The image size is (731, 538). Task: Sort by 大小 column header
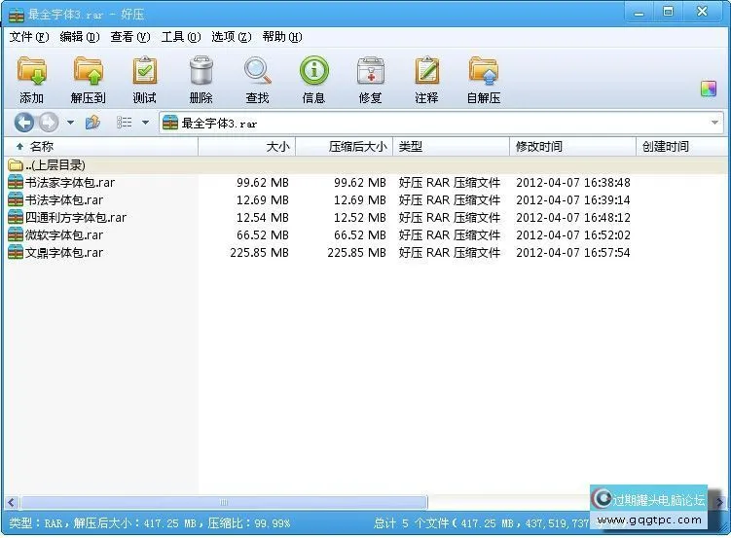tap(247, 147)
